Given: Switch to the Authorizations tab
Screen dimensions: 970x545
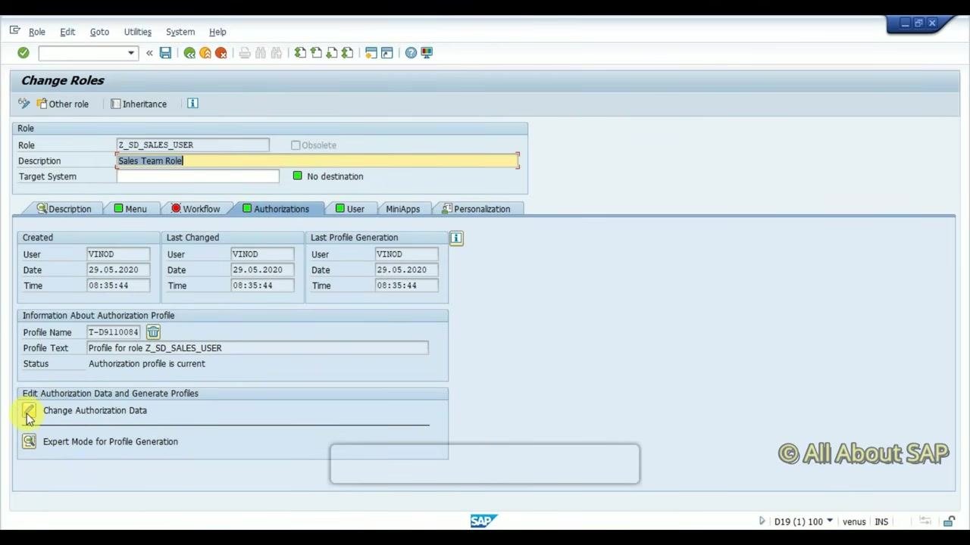Looking at the screenshot, I should point(276,209).
